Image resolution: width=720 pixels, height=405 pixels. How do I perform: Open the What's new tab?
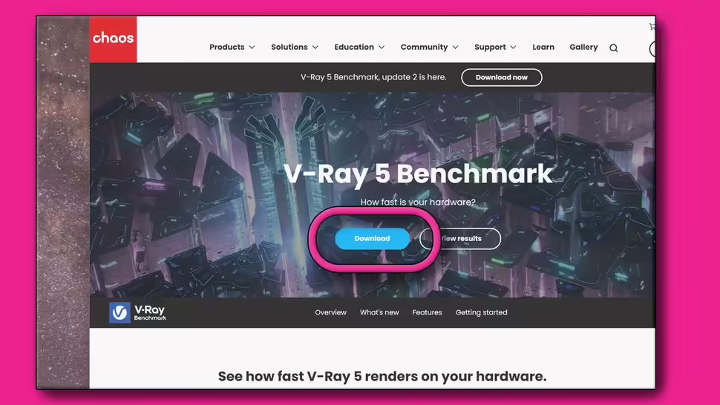[x=379, y=312]
